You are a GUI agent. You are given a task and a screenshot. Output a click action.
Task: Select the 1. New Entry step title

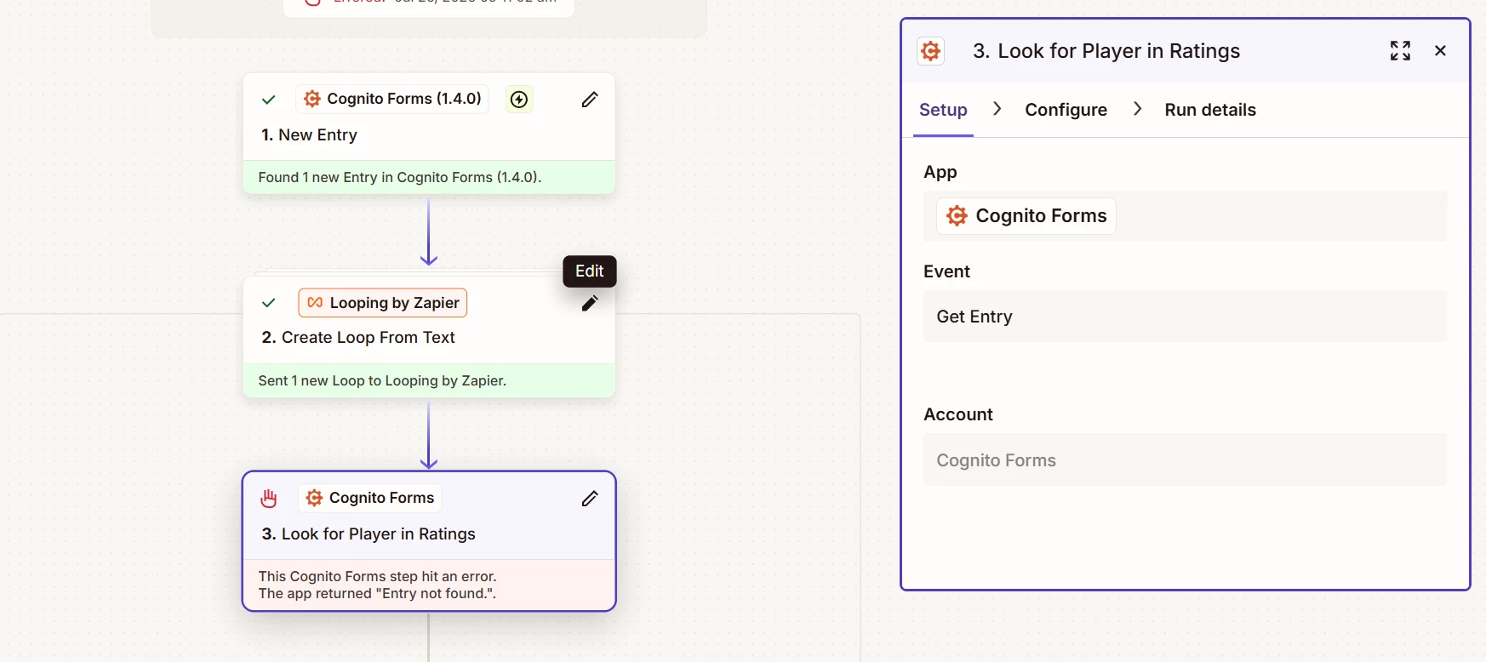click(309, 135)
